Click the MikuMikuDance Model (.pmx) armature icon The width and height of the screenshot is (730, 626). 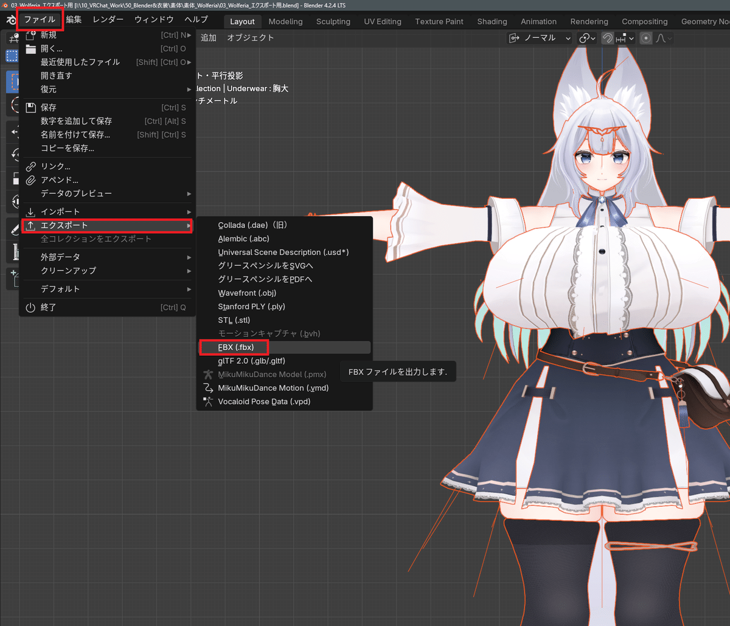tap(209, 374)
